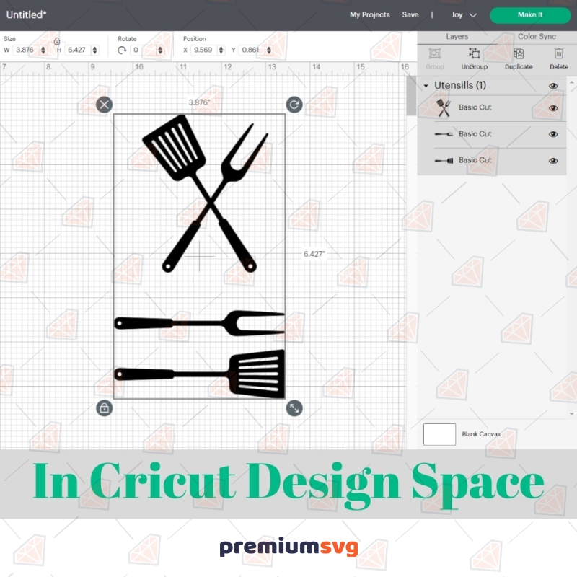Viewport: 577px width, 577px height.
Task: Duplicate the selection using the Duplicate icon
Action: click(x=518, y=53)
